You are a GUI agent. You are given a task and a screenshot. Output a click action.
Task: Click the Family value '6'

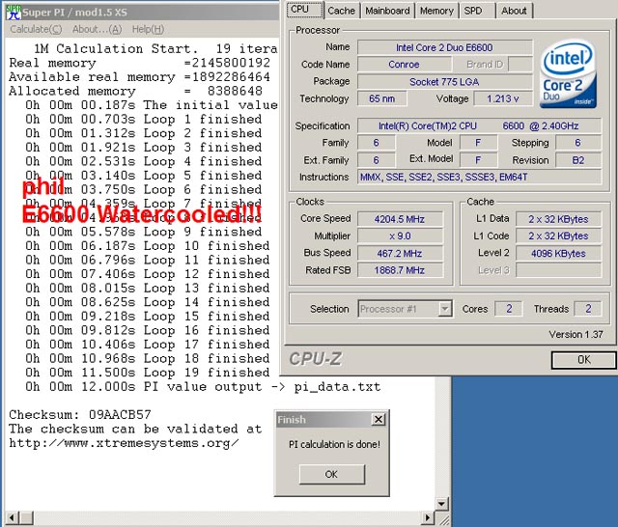[x=376, y=143]
